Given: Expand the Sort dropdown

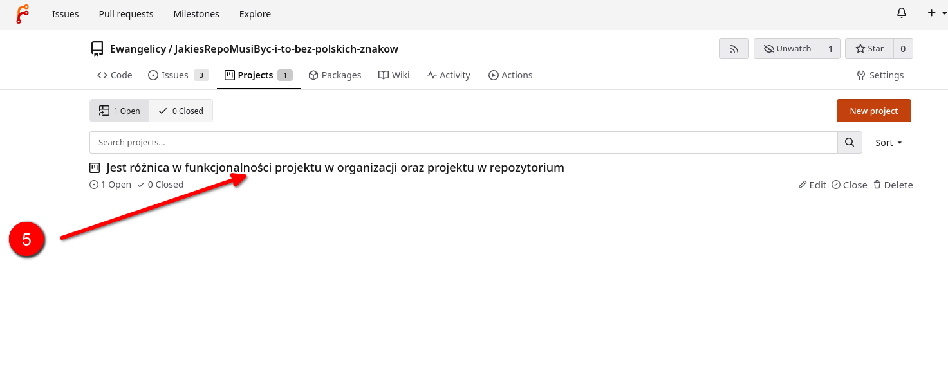Looking at the screenshot, I should 889,143.
